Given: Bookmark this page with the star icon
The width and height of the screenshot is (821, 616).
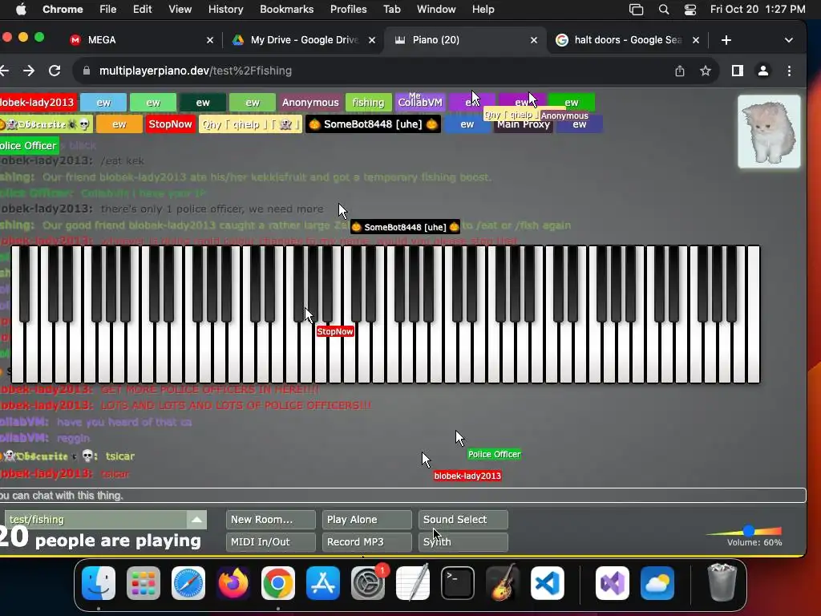Looking at the screenshot, I should [x=706, y=71].
